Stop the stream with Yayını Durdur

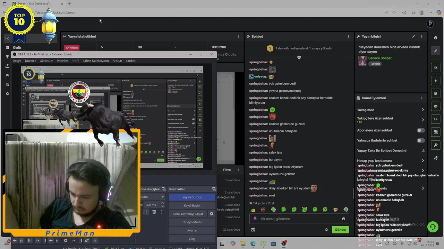(x=192, y=197)
